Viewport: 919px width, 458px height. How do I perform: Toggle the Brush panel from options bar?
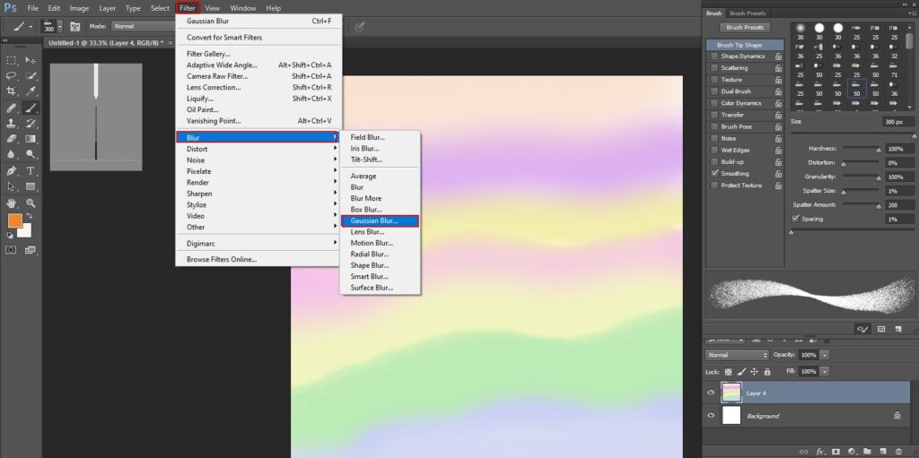[75, 26]
